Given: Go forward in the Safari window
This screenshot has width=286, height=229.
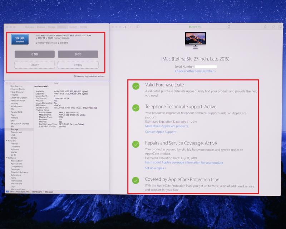Looking at the screenshot, I should click(x=130, y=27).
